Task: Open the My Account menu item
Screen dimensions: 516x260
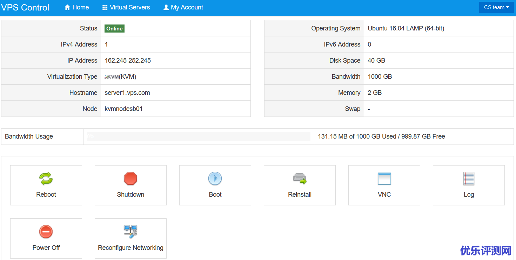Action: coord(183,7)
